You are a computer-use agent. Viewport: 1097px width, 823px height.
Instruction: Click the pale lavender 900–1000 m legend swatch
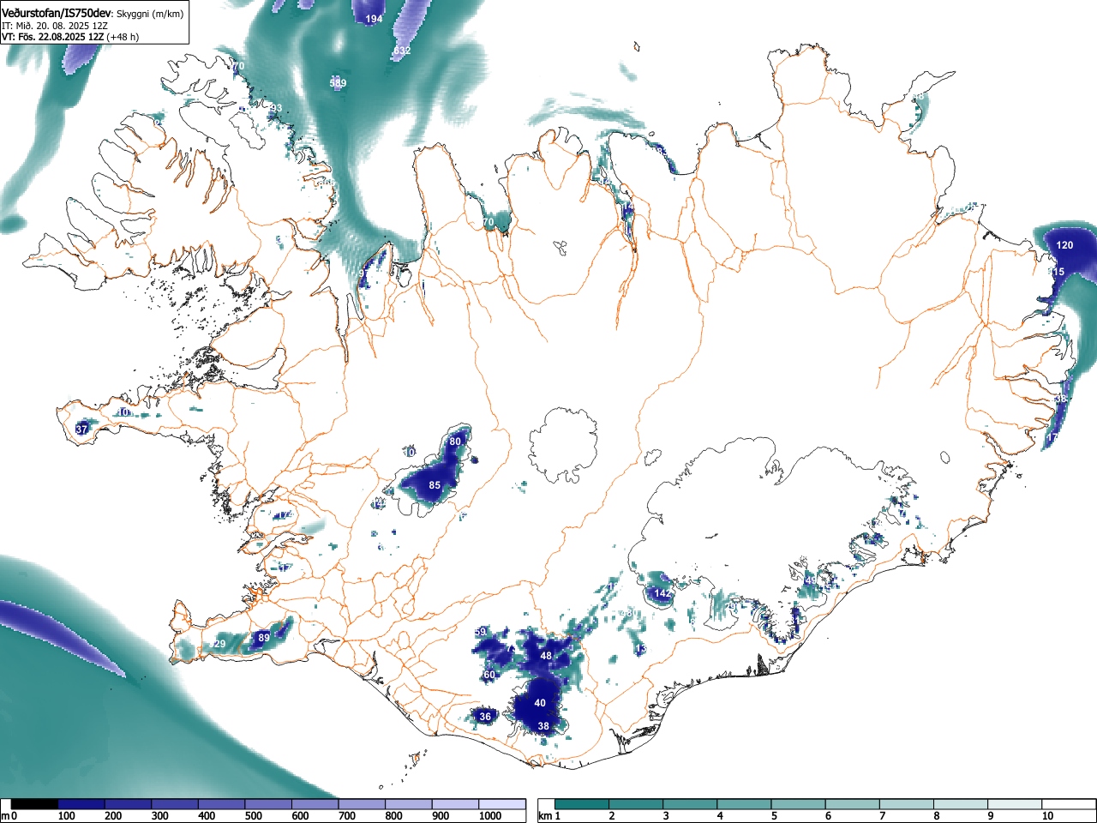455,804
